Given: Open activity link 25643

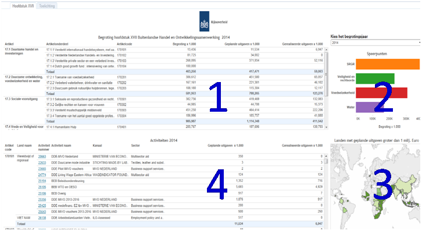Looking at the screenshot, I should [42, 212].
